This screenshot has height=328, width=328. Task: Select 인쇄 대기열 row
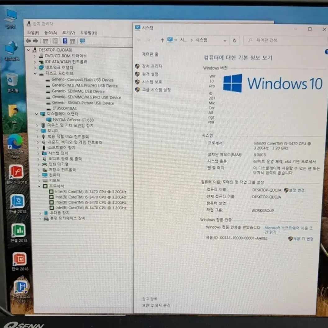click(58, 164)
